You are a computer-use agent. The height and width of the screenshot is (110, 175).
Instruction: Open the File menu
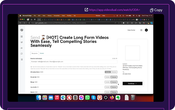coord(35,16)
